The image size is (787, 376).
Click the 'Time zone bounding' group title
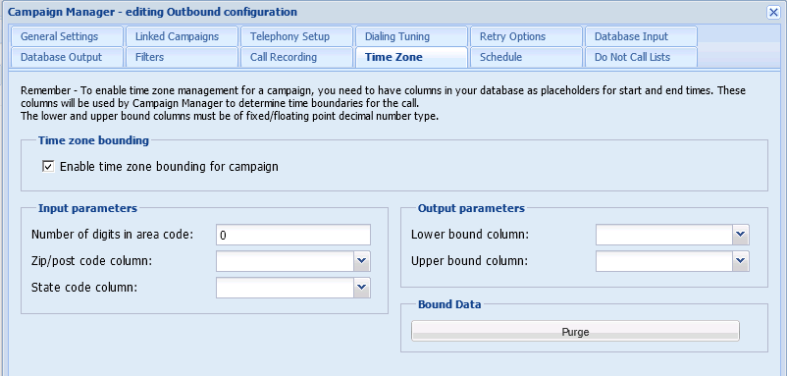coord(93,140)
